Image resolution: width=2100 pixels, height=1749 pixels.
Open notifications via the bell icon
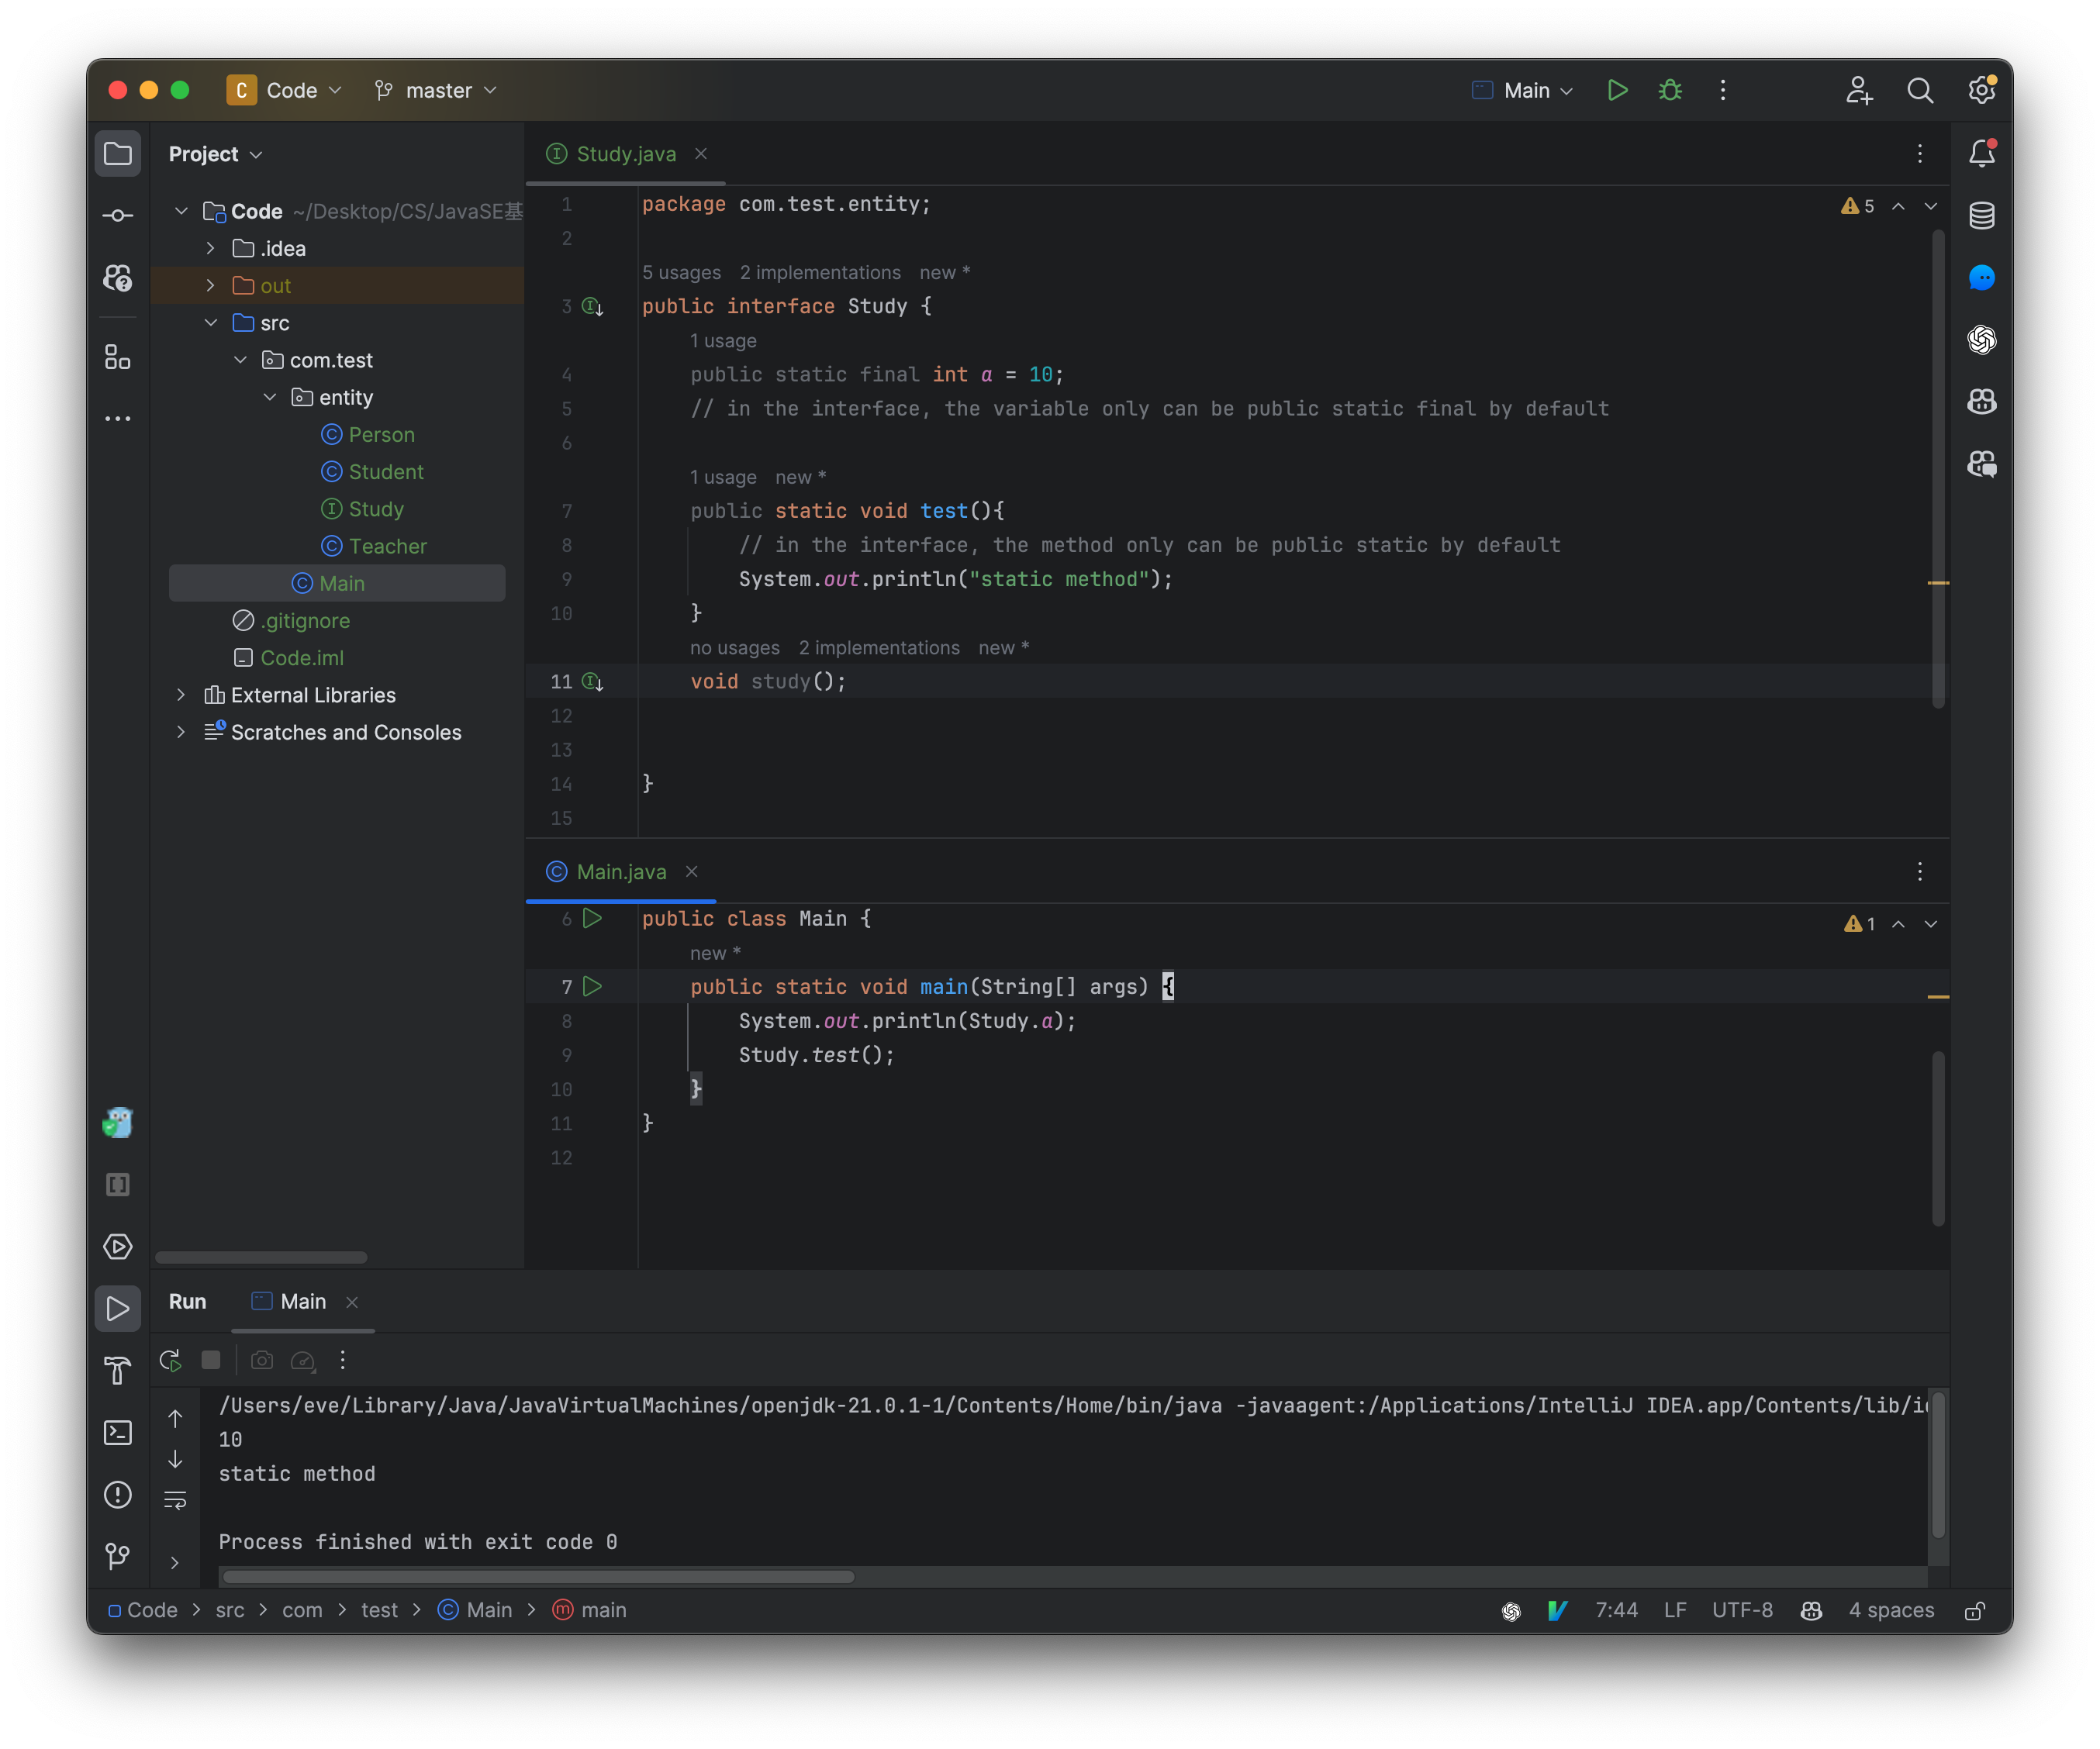coord(1981,153)
